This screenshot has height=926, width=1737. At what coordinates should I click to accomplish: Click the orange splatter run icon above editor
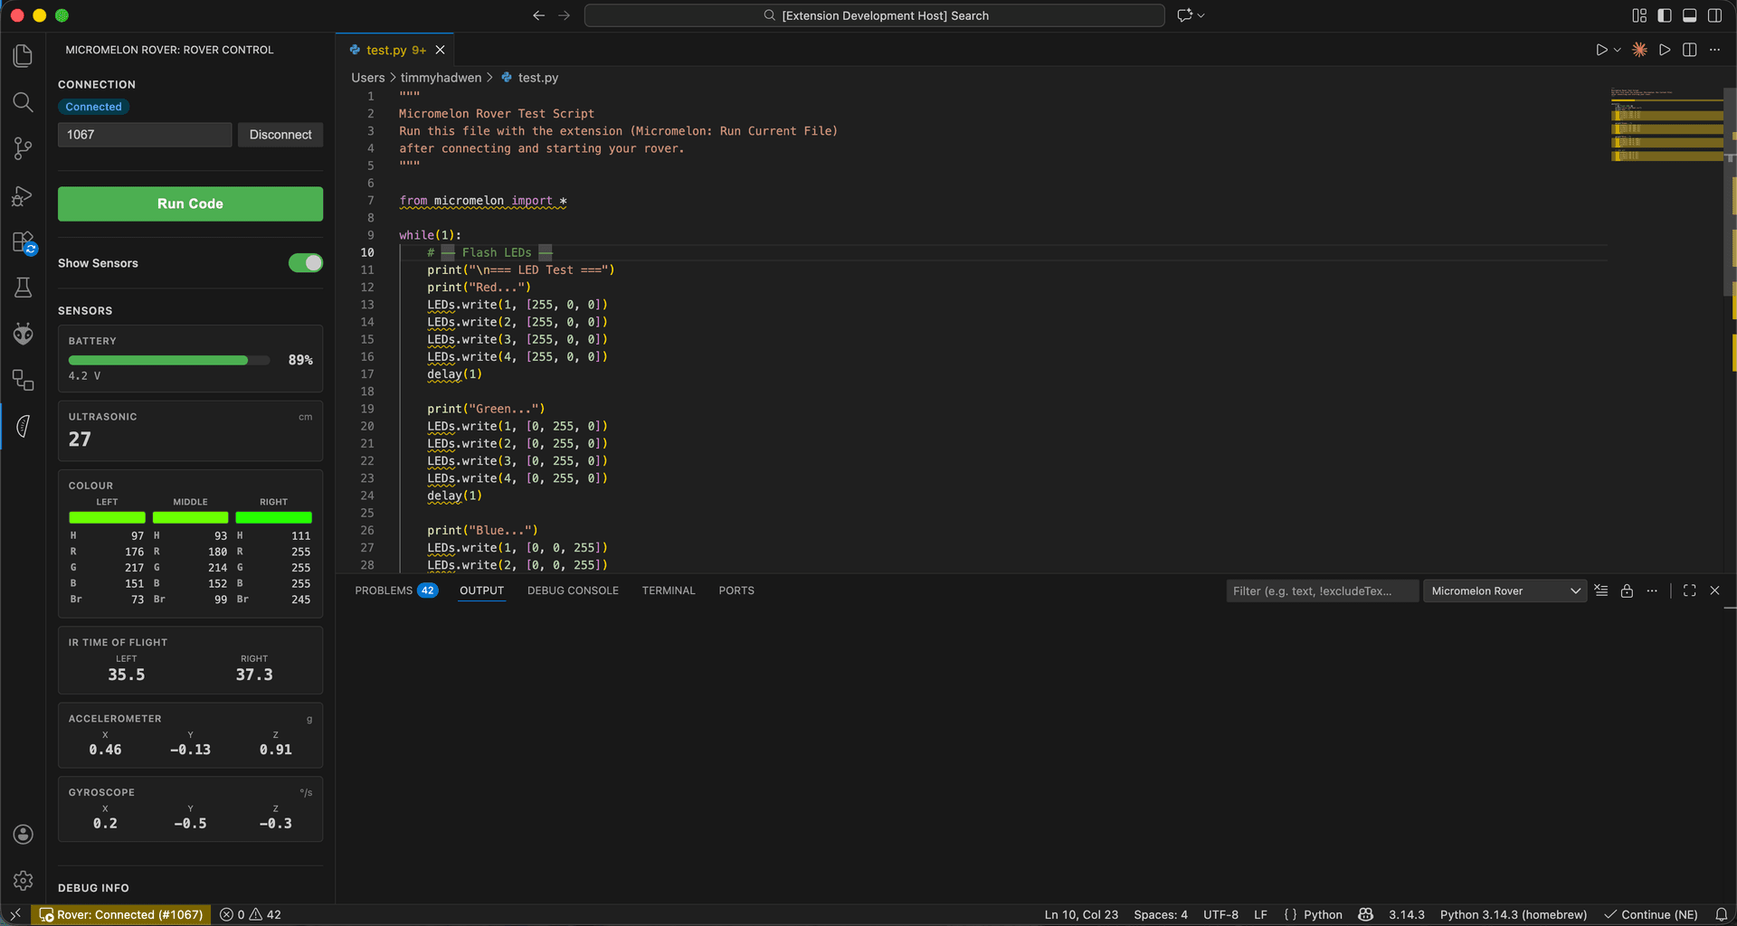click(1638, 50)
